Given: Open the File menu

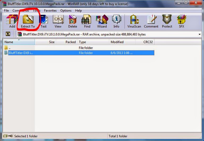Looking at the screenshot, I should (6, 11).
